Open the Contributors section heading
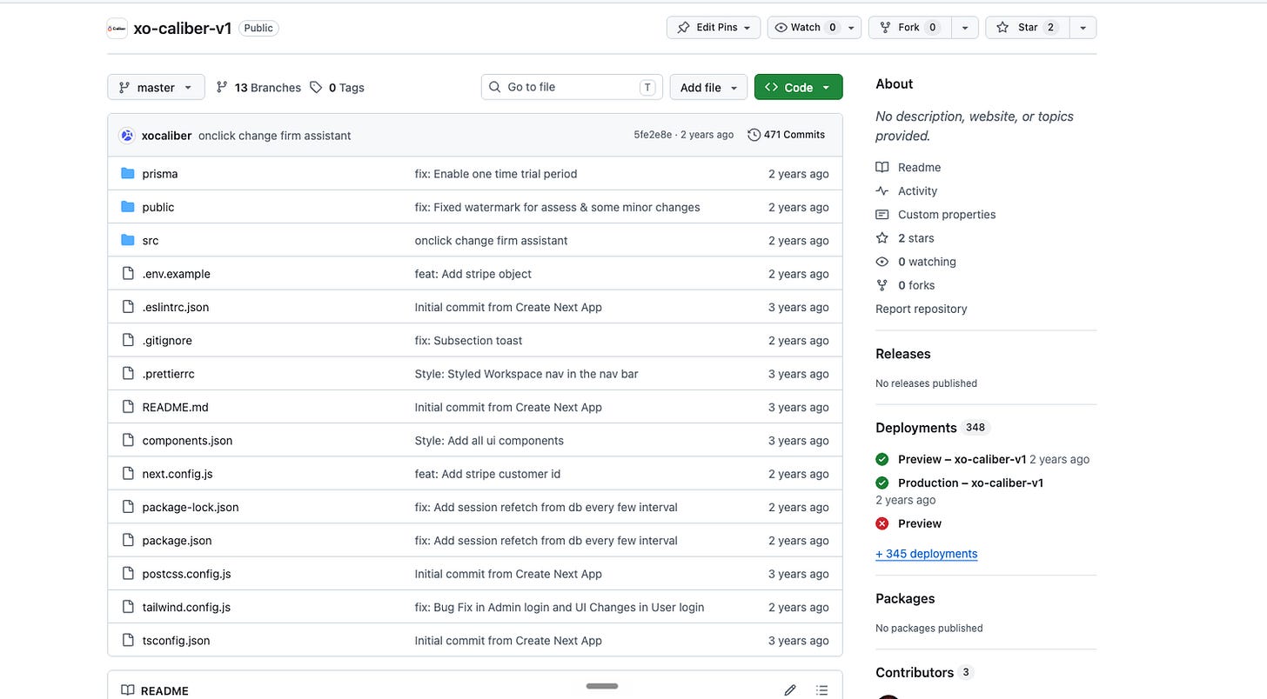 915,672
